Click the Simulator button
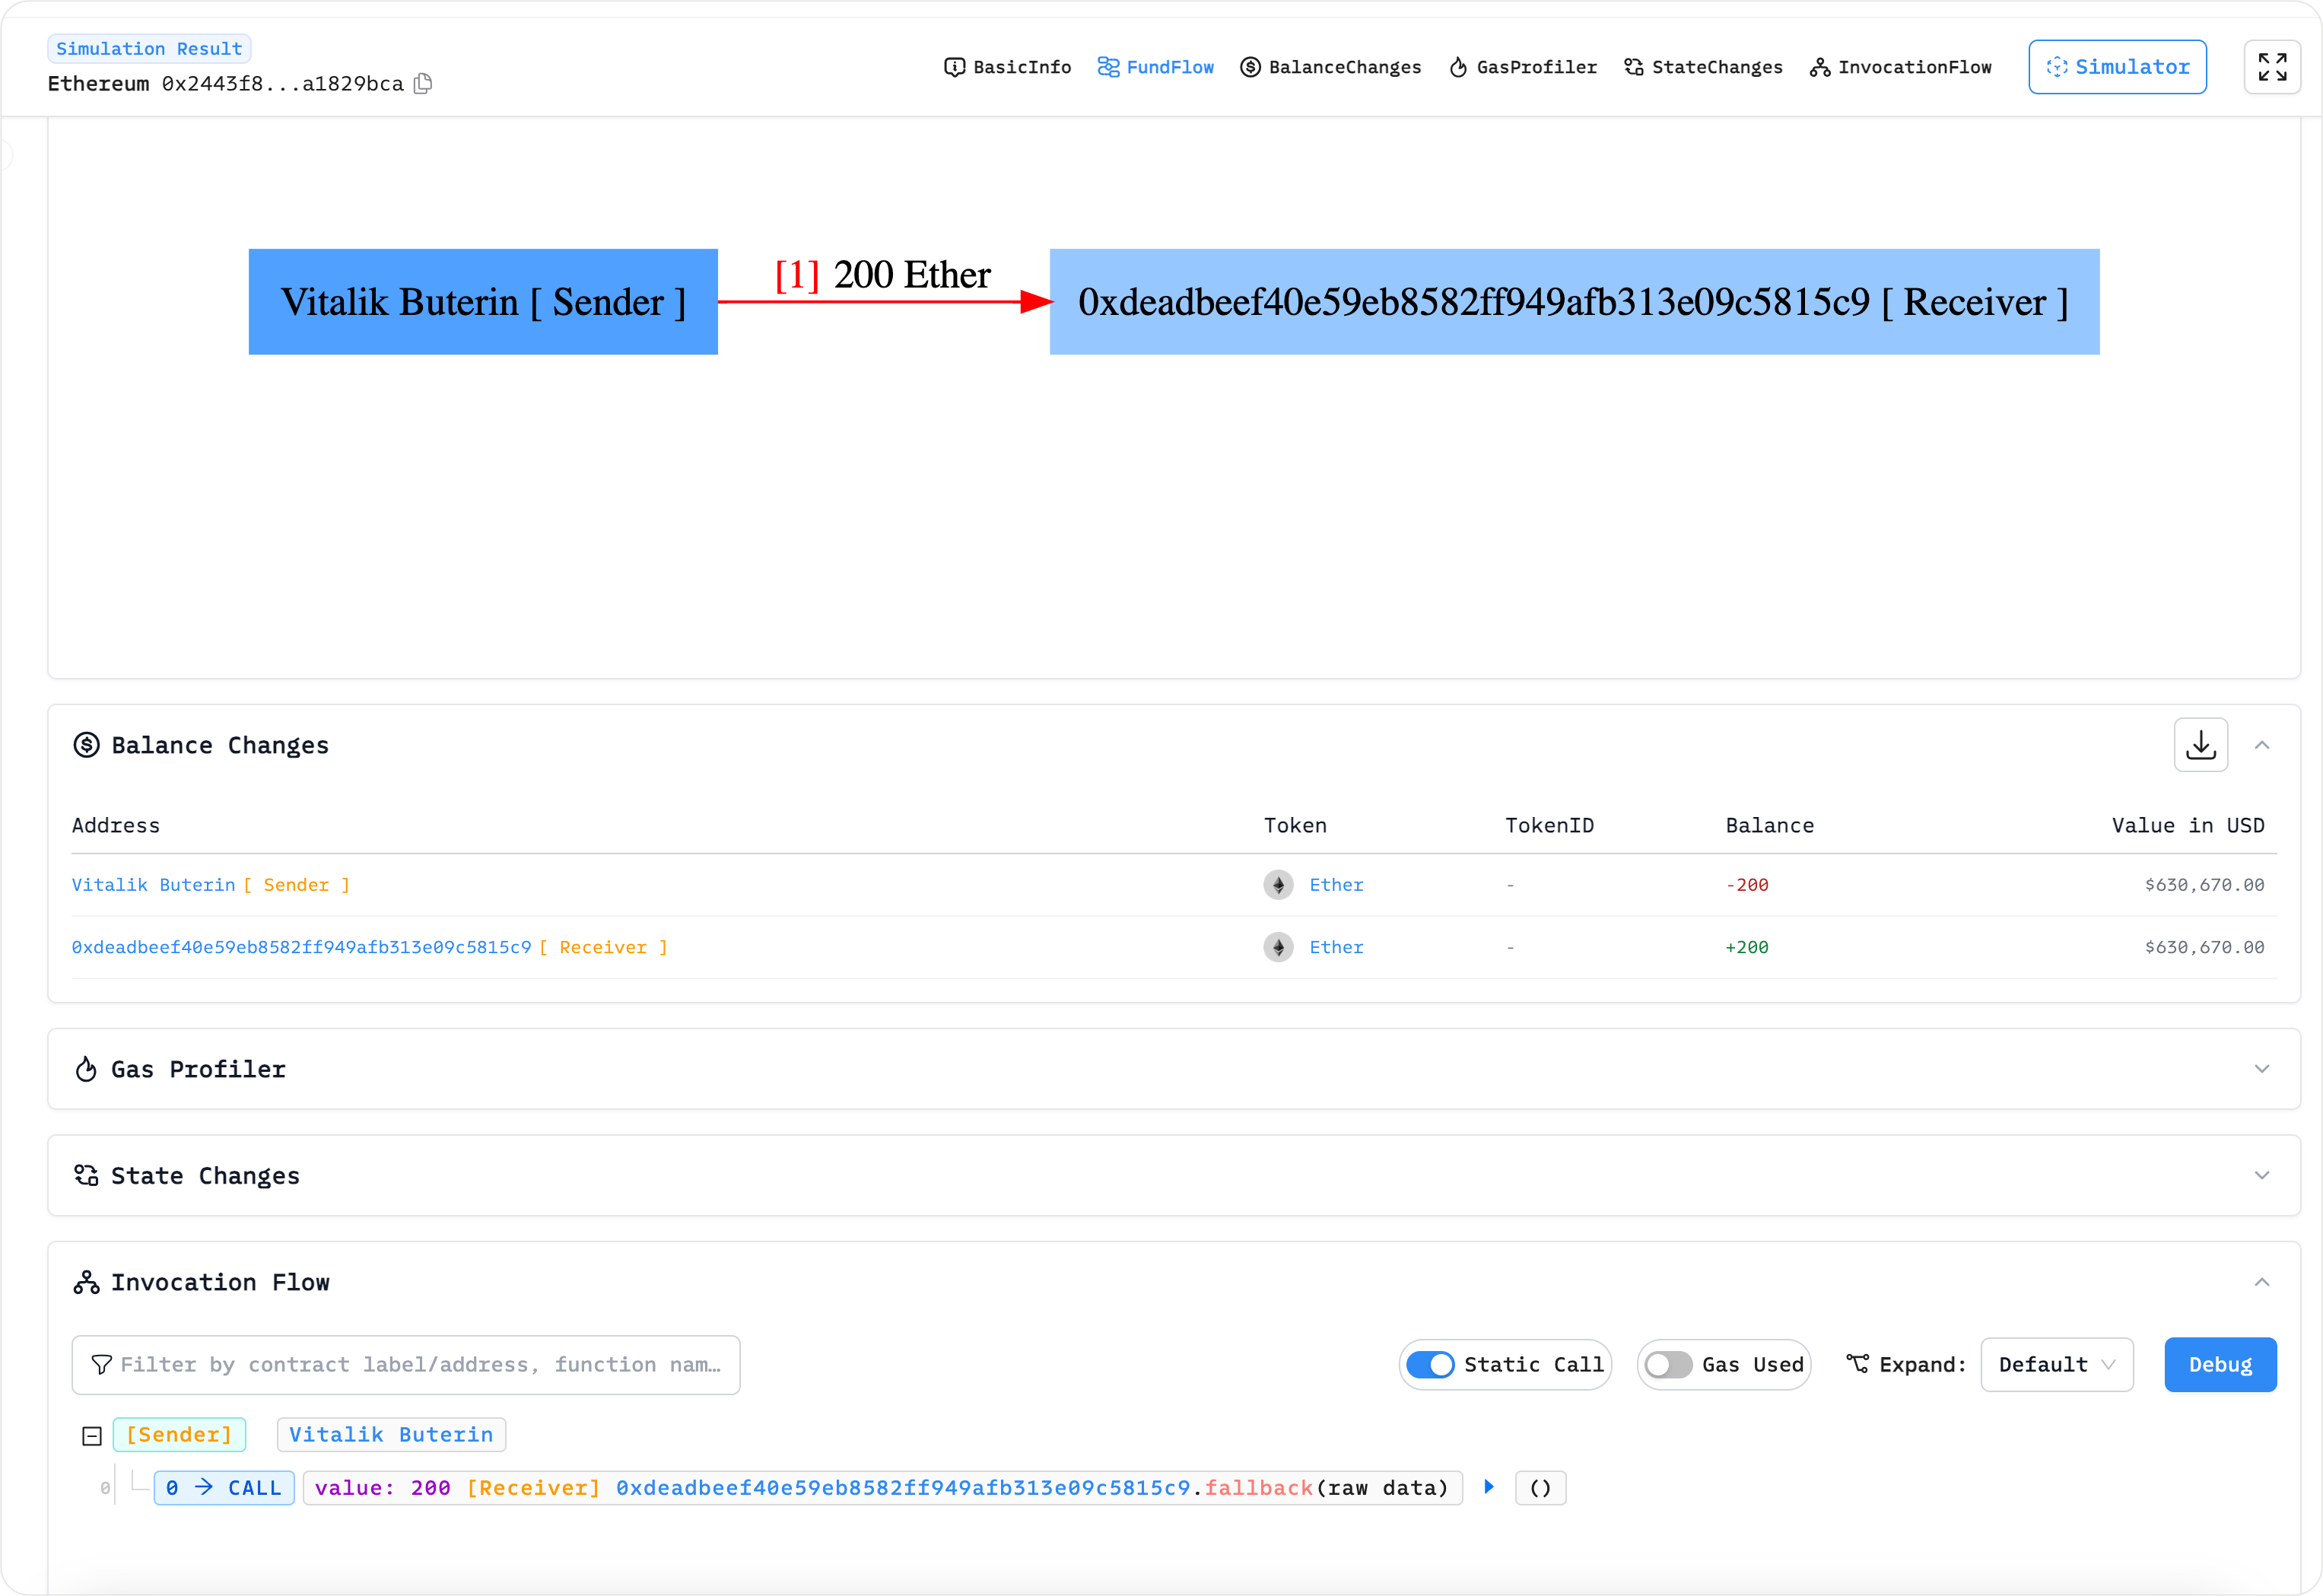Viewport: 2323px width, 1596px height. coord(2116,67)
